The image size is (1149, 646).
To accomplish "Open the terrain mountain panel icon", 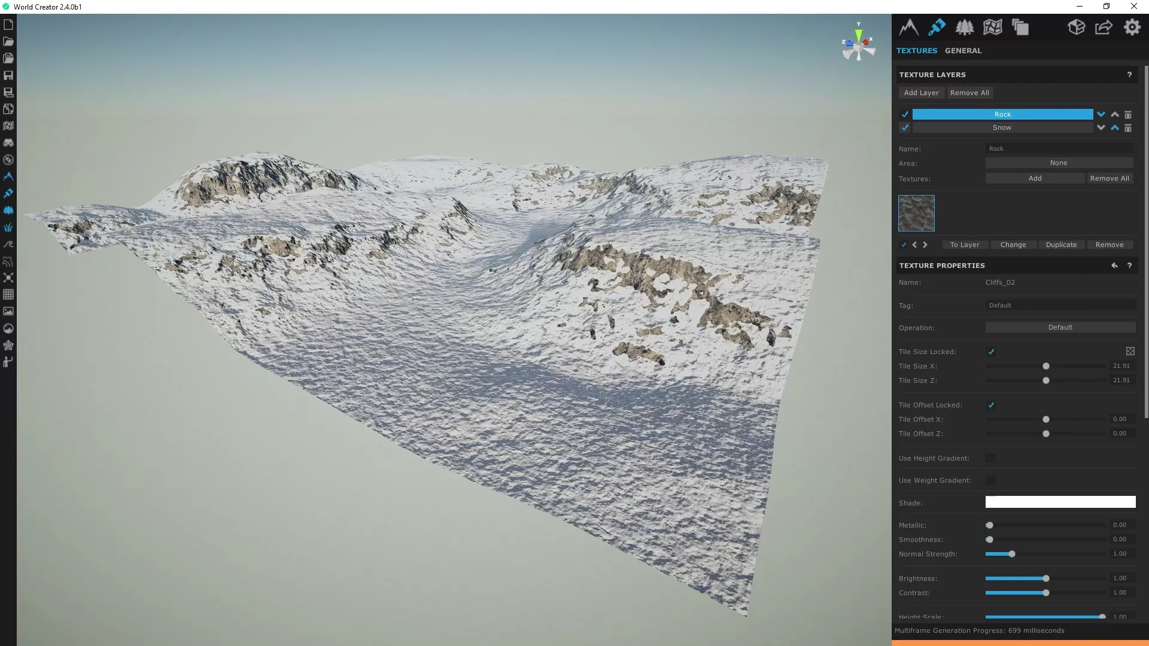I will pyautogui.click(x=908, y=27).
